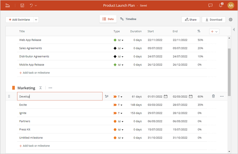Open the comments speech bubble
This screenshot has height=154, width=238.
pyautogui.click(x=210, y=6)
